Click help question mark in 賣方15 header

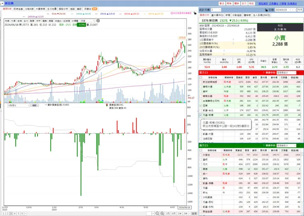pos(264,146)
